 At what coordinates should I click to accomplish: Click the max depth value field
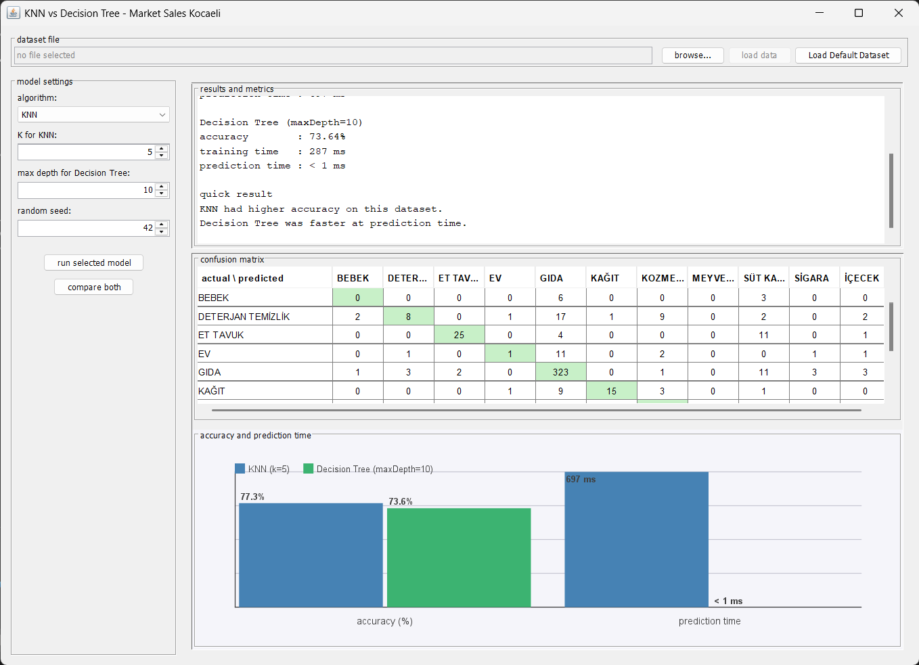87,190
